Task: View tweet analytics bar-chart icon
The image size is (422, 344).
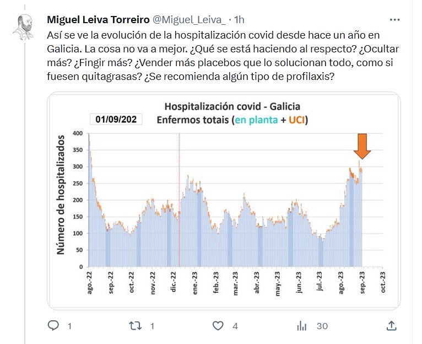Action: (x=302, y=326)
